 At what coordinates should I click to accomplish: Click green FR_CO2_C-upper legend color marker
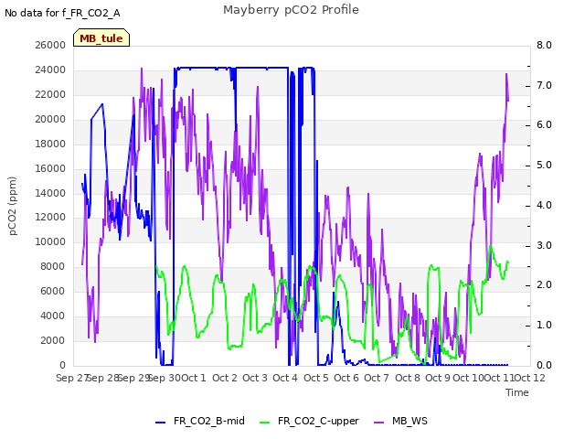point(264,423)
